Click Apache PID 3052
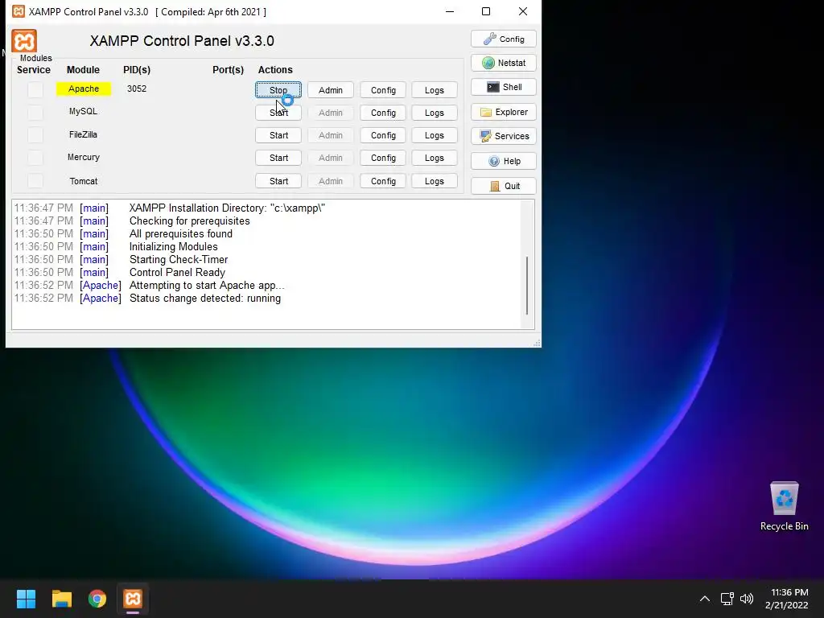The width and height of the screenshot is (824, 618). (137, 89)
